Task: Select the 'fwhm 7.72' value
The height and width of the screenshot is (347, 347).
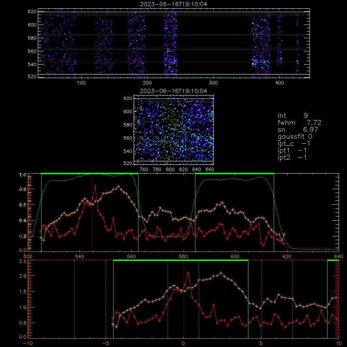Action: point(299,122)
